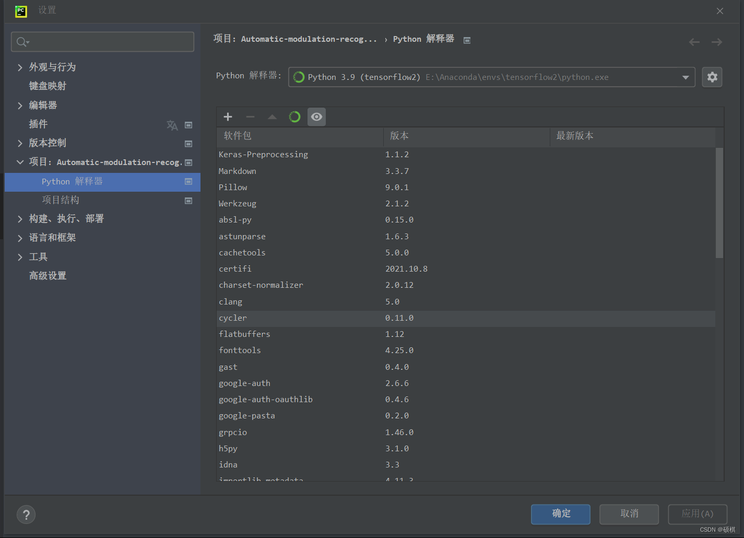Screen dimensions: 744x538
Task: Select the fonttools package row
Action: coord(466,350)
